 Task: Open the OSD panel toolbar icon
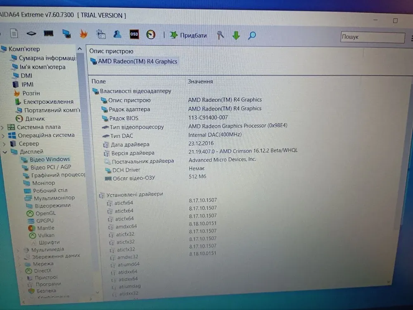tap(134, 35)
